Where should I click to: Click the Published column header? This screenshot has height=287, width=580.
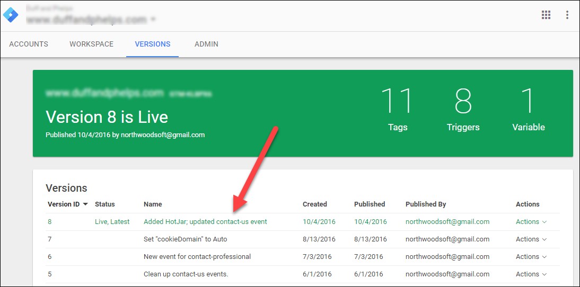370,204
